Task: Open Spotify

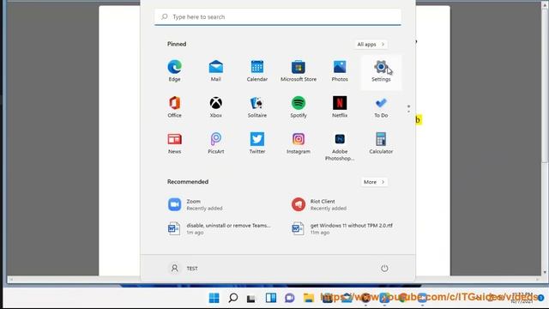Action: pyautogui.click(x=299, y=106)
